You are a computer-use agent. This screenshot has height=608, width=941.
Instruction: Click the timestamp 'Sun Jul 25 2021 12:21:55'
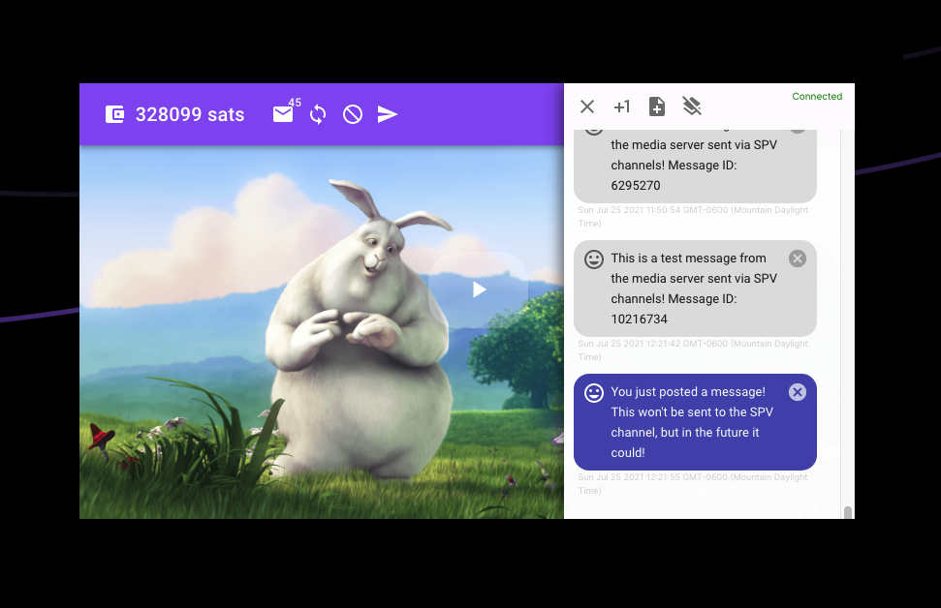[x=693, y=484]
